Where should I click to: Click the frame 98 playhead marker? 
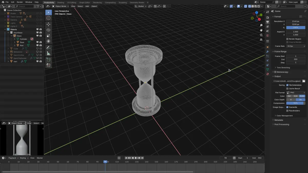pyautogui.click(x=105, y=162)
